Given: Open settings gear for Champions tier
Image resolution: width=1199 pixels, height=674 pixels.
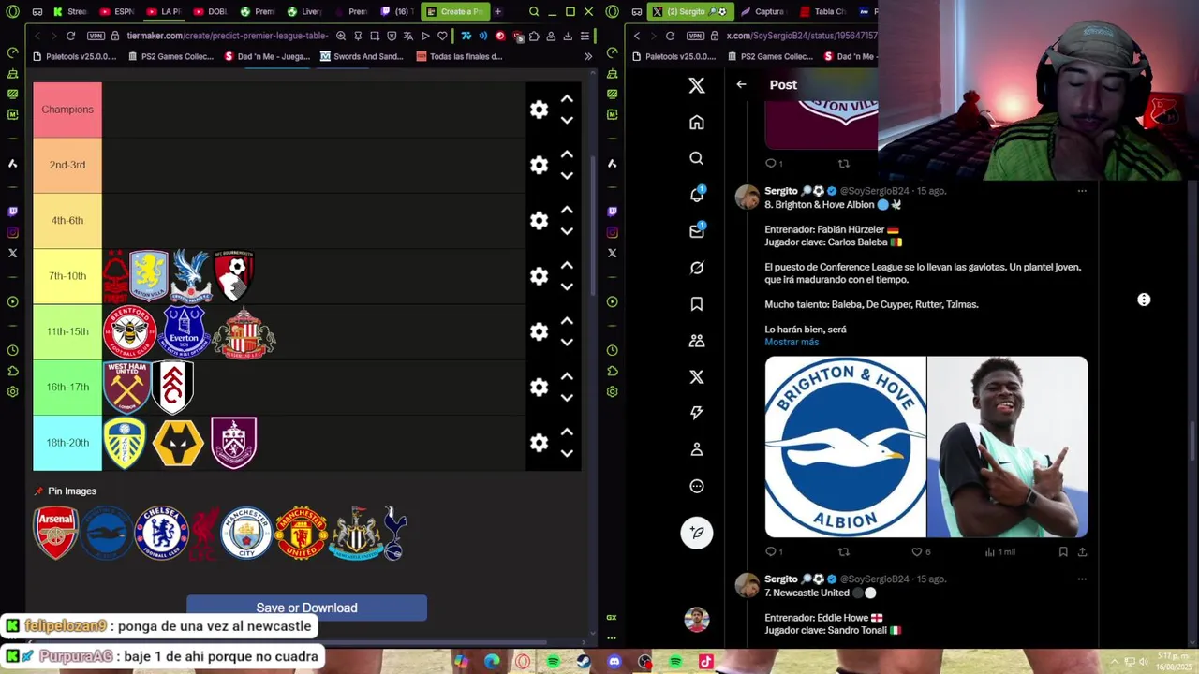Looking at the screenshot, I should pyautogui.click(x=539, y=110).
